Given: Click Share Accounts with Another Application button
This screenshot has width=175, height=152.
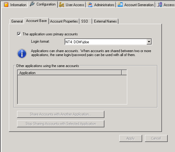Looking at the screenshot, I should point(61,114).
